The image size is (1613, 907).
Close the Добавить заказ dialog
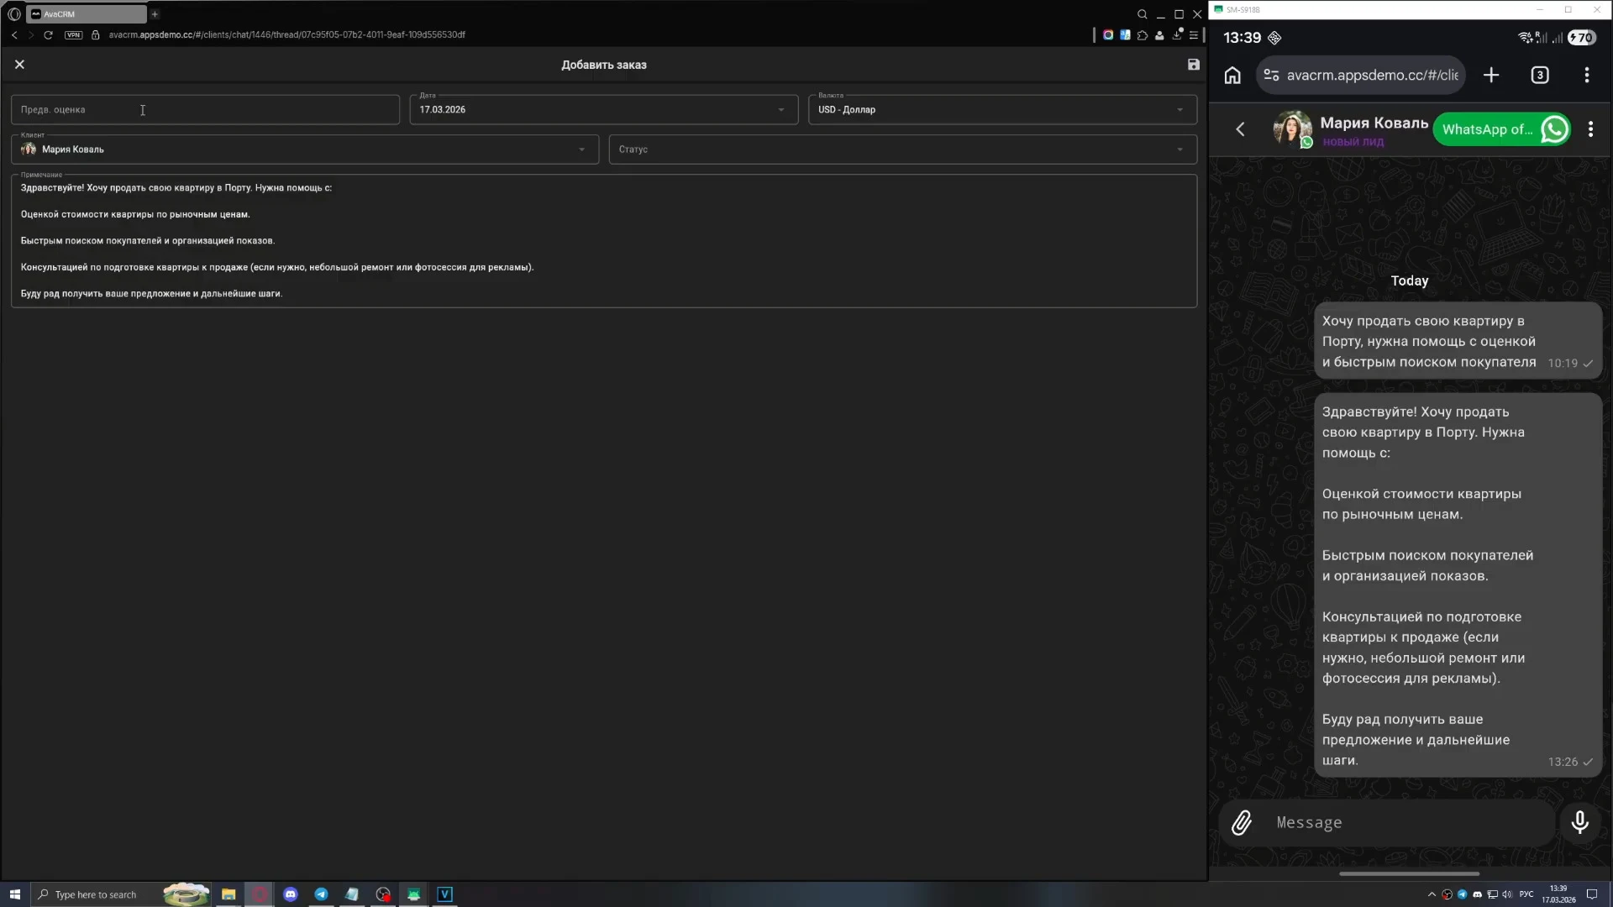[x=19, y=65]
